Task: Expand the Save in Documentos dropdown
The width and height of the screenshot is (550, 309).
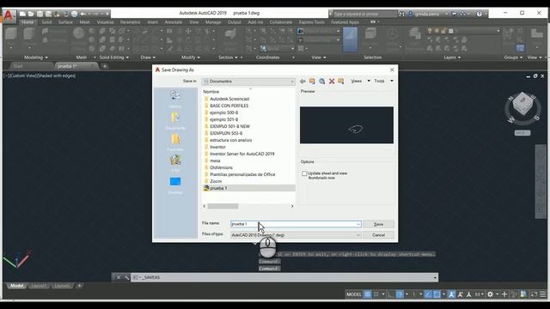Action: tap(292, 82)
